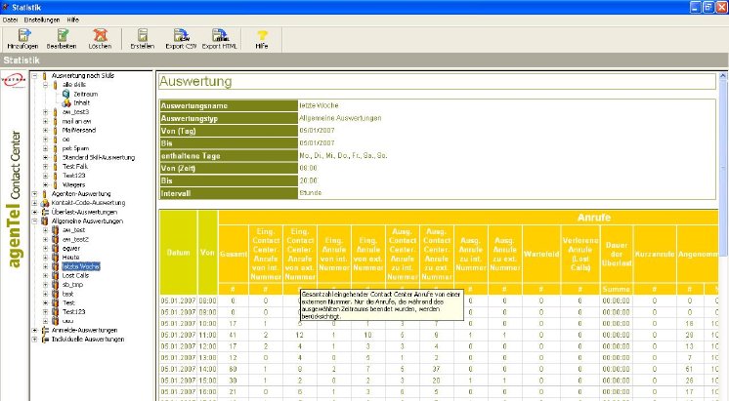The width and height of the screenshot is (729, 401).
Task: Select the letzte Woche tree item
Action: pyautogui.click(x=81, y=266)
